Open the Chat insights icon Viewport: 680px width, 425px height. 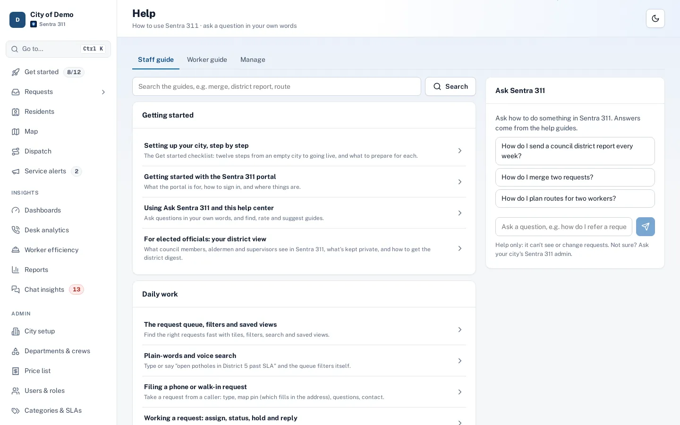(16, 290)
